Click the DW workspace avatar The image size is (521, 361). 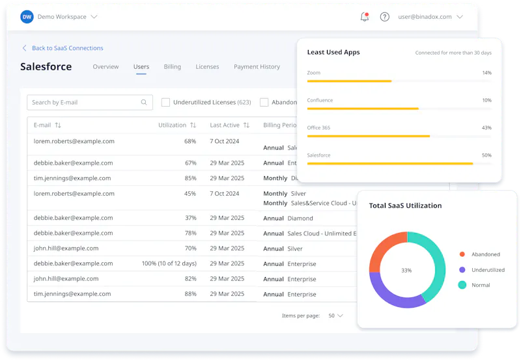point(27,17)
